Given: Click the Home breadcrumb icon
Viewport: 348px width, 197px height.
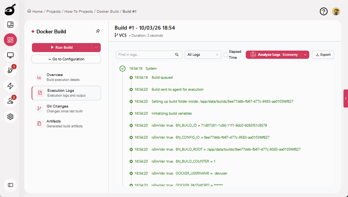Looking at the screenshot, I should (x=29, y=11).
